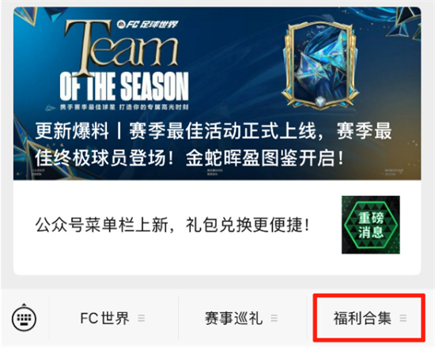Tap headline line 佳终极球员登场！金蛇晖盈图鉴开启
Screen dimensions: 435x347
click(x=190, y=159)
